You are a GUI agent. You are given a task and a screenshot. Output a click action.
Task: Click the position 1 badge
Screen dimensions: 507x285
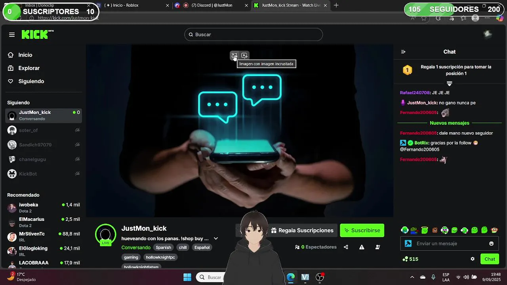coord(408,70)
